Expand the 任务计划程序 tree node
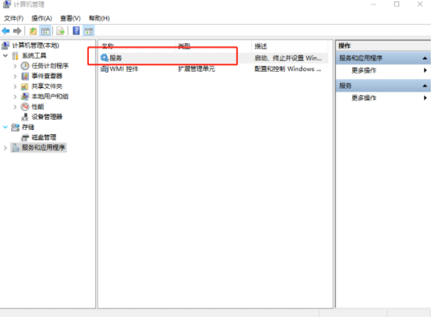The width and height of the screenshot is (433, 317). pos(15,66)
